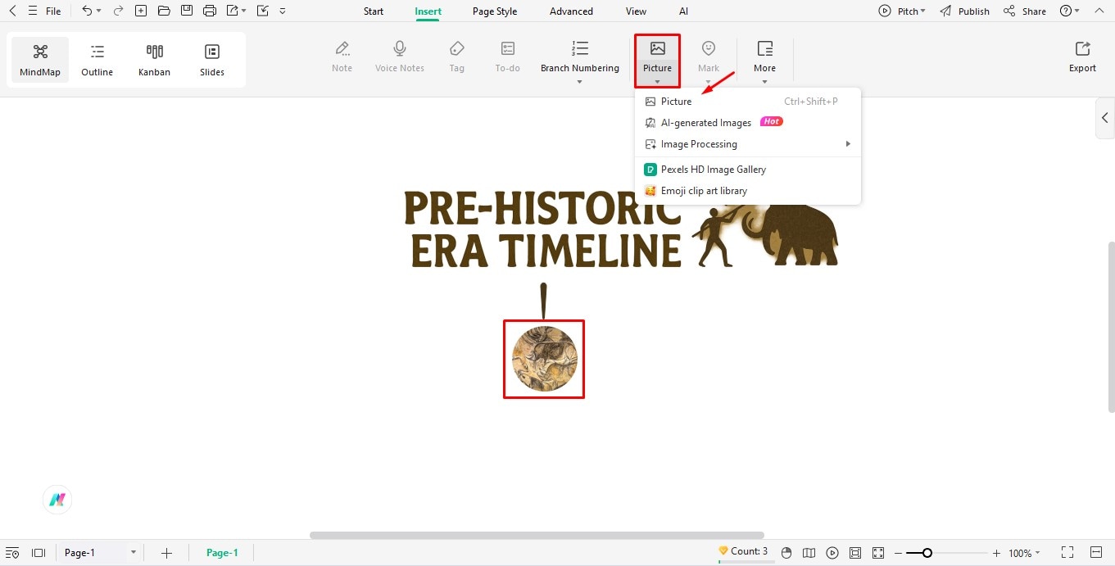This screenshot has height=566, width=1115.
Task: Open a file with folder icon
Action: point(164,11)
